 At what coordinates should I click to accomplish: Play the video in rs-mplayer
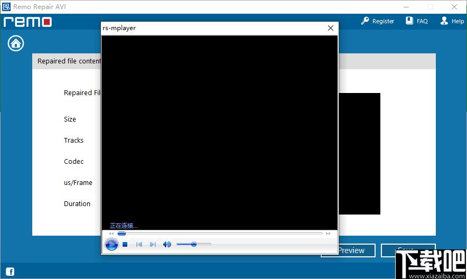point(111,245)
